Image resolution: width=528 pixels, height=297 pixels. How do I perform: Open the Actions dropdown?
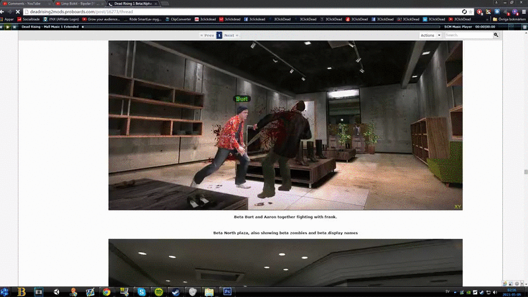click(x=430, y=35)
